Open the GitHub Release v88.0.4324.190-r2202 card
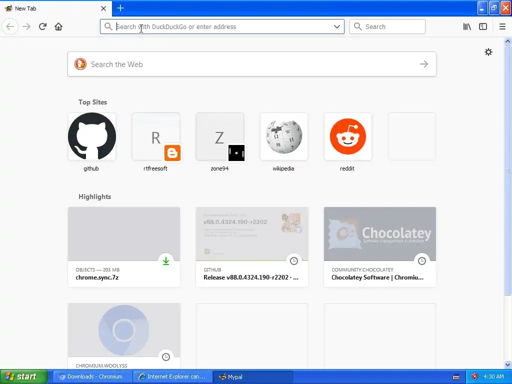This screenshot has width=512, height=384. tap(252, 247)
